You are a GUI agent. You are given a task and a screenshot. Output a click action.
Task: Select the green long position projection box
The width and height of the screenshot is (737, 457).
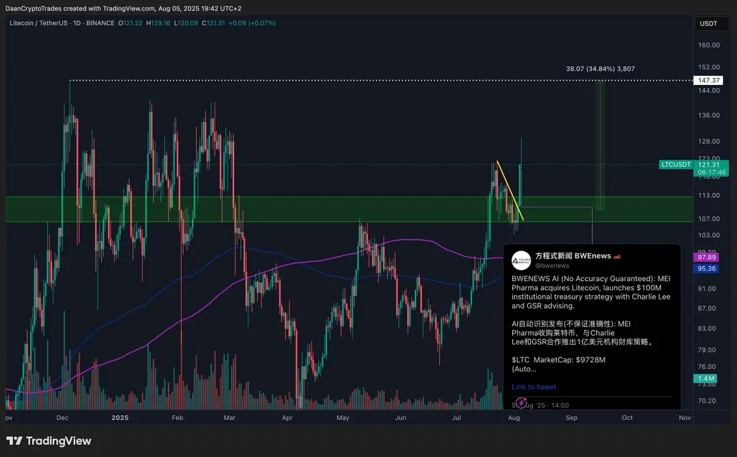(600, 145)
